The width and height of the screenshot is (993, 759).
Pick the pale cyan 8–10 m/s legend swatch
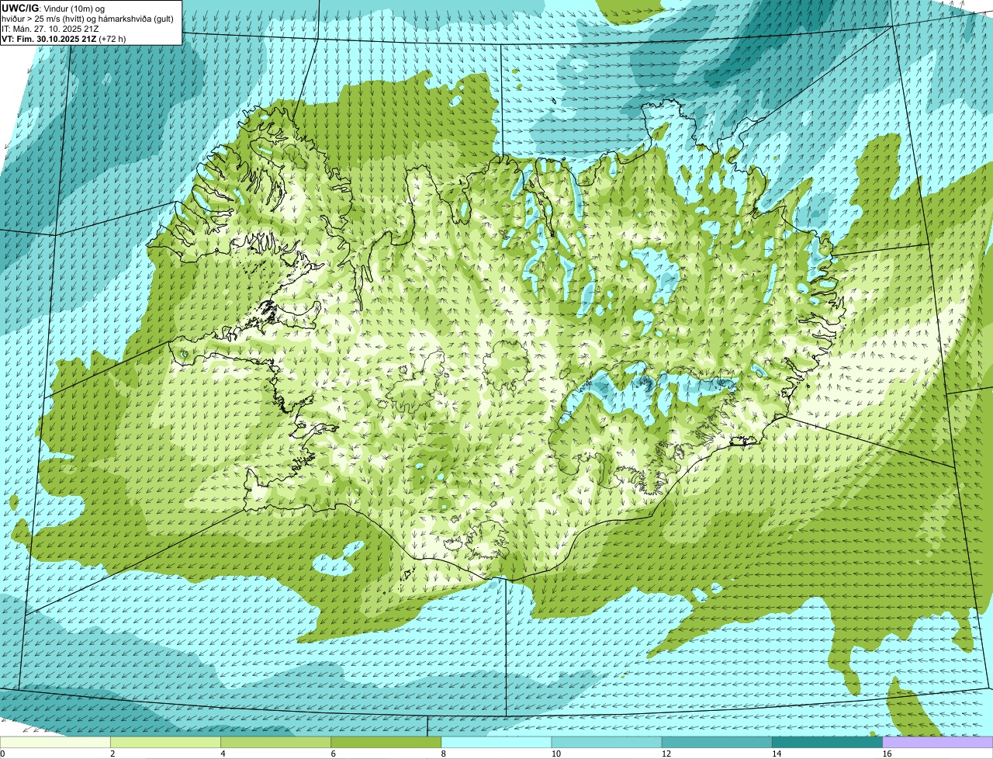point(496,742)
